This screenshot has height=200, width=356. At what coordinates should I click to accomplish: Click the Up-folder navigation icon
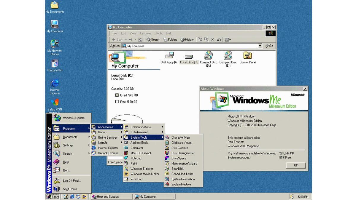(141, 39)
